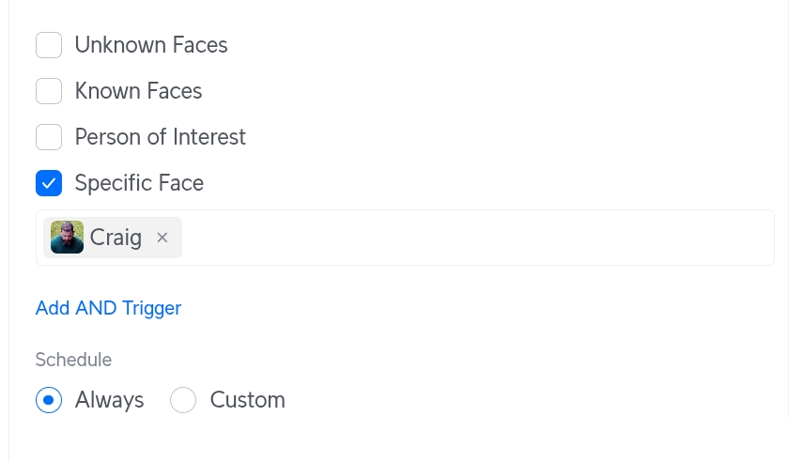Click the name Craig in the face chip
The width and height of the screenshot is (789, 462).
116,238
